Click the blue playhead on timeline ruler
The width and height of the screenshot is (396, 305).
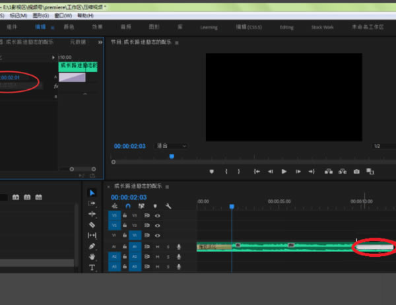[232, 206]
